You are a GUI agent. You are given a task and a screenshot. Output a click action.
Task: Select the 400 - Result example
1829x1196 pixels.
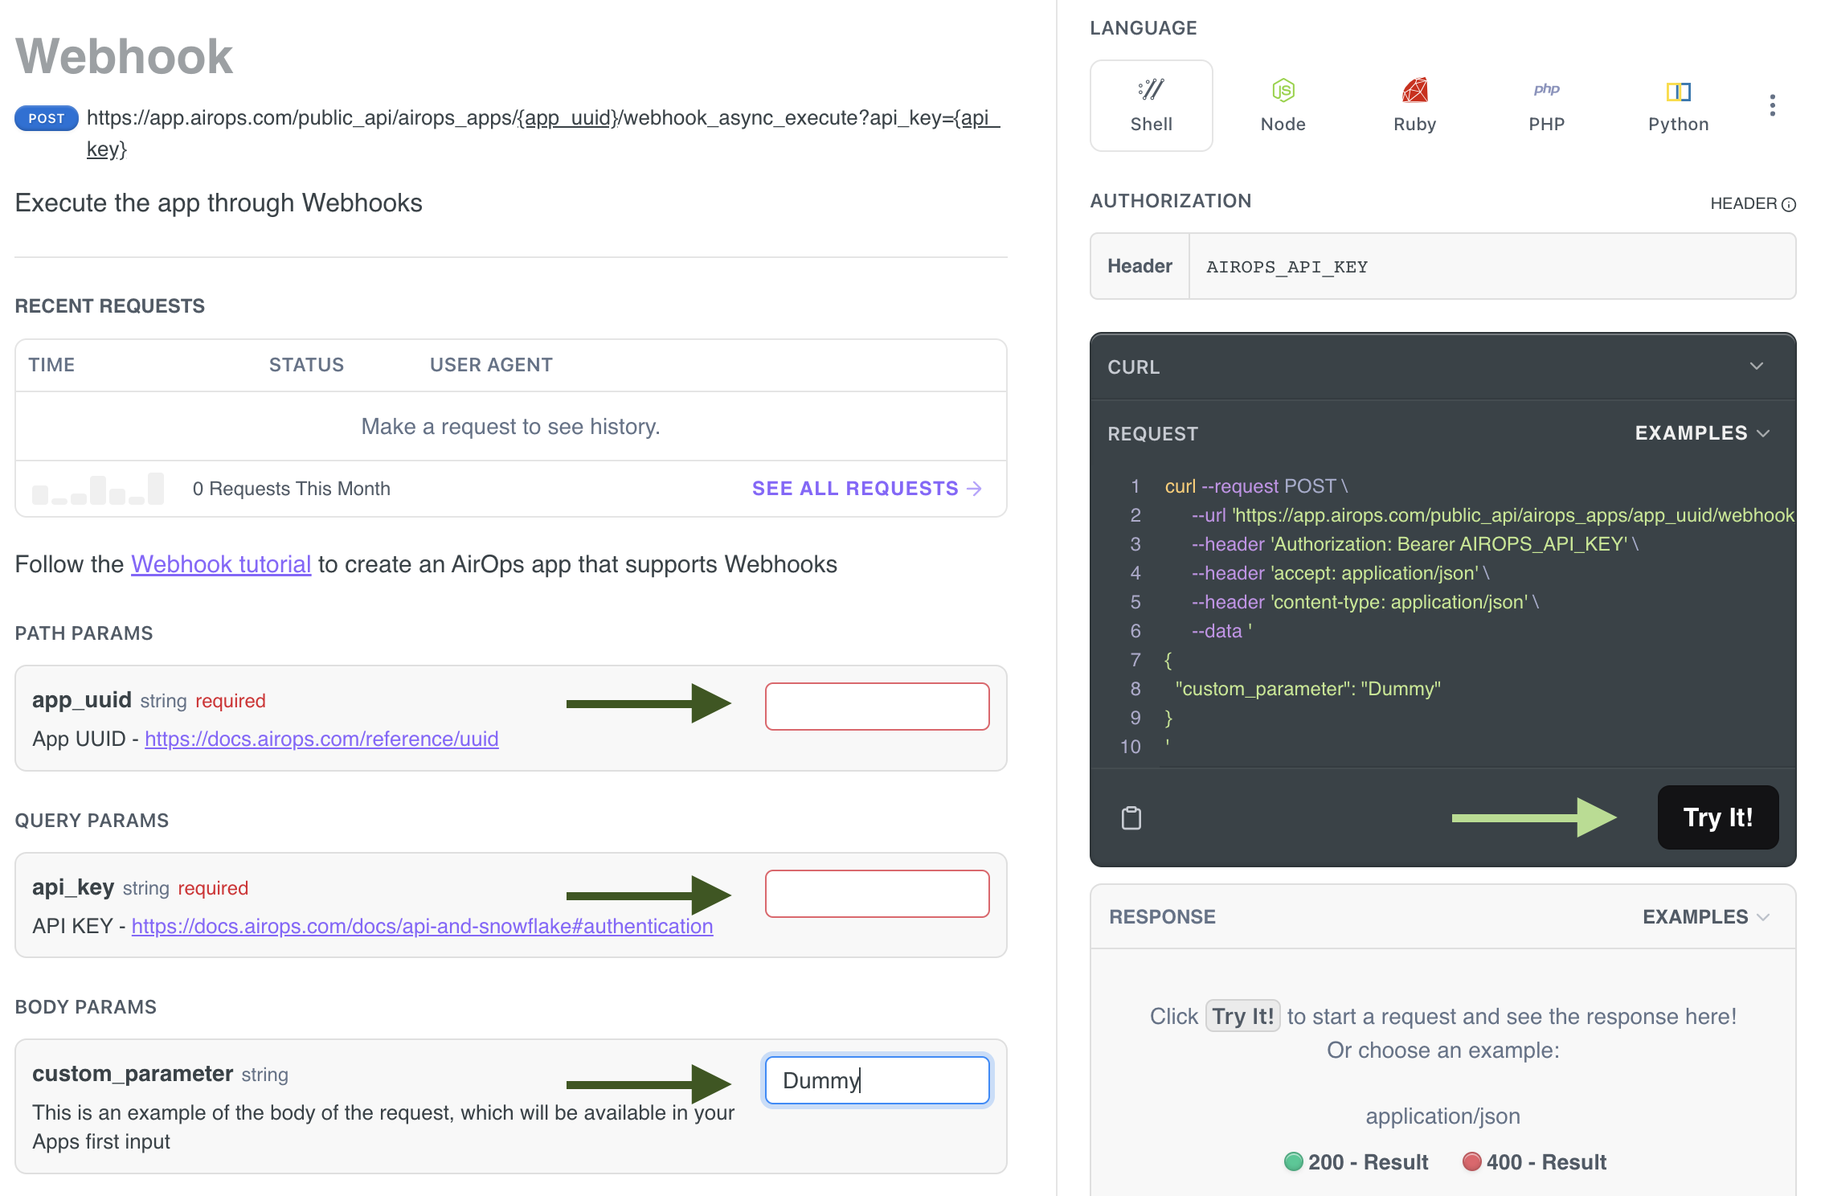pyautogui.click(x=1535, y=1162)
